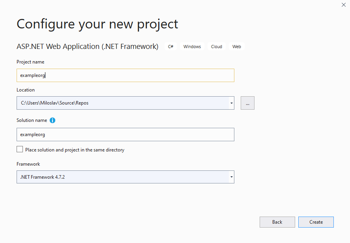This screenshot has height=243, width=350.
Task: Click the Solution name label
Action: point(32,120)
